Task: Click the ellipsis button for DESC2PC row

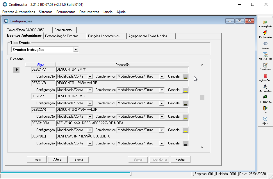Action: pos(185,103)
